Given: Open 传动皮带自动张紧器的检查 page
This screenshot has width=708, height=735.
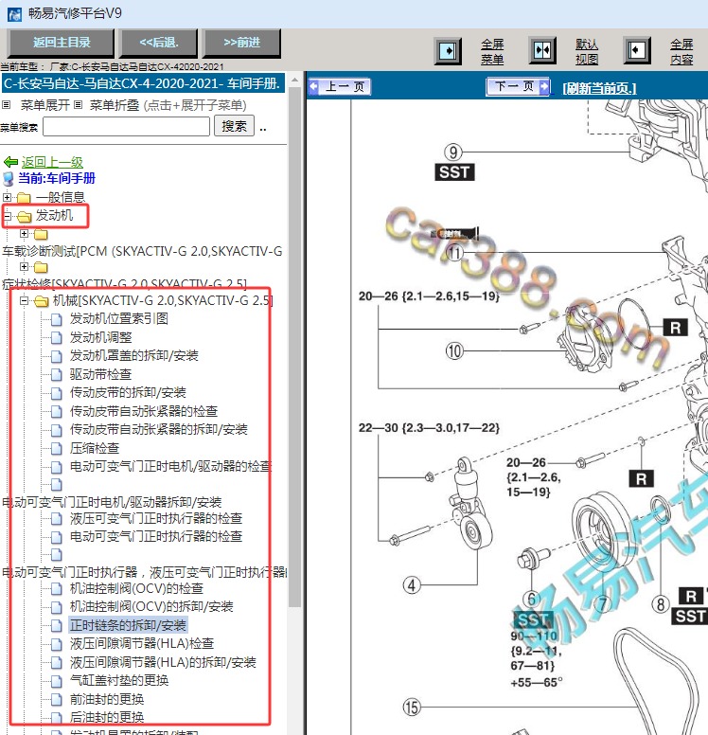Looking at the screenshot, I should [x=144, y=411].
